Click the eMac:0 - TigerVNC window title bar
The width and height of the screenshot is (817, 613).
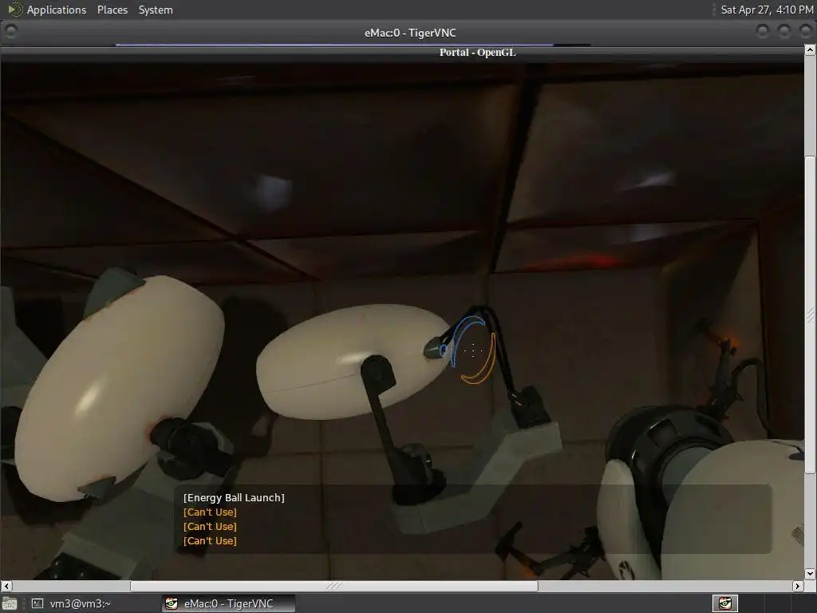409,33
